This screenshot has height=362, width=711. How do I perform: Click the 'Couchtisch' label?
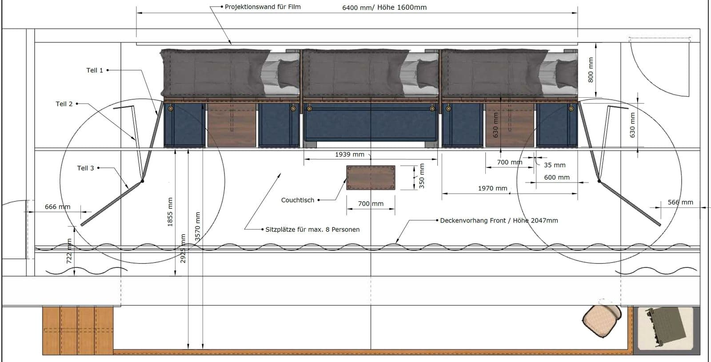click(298, 200)
